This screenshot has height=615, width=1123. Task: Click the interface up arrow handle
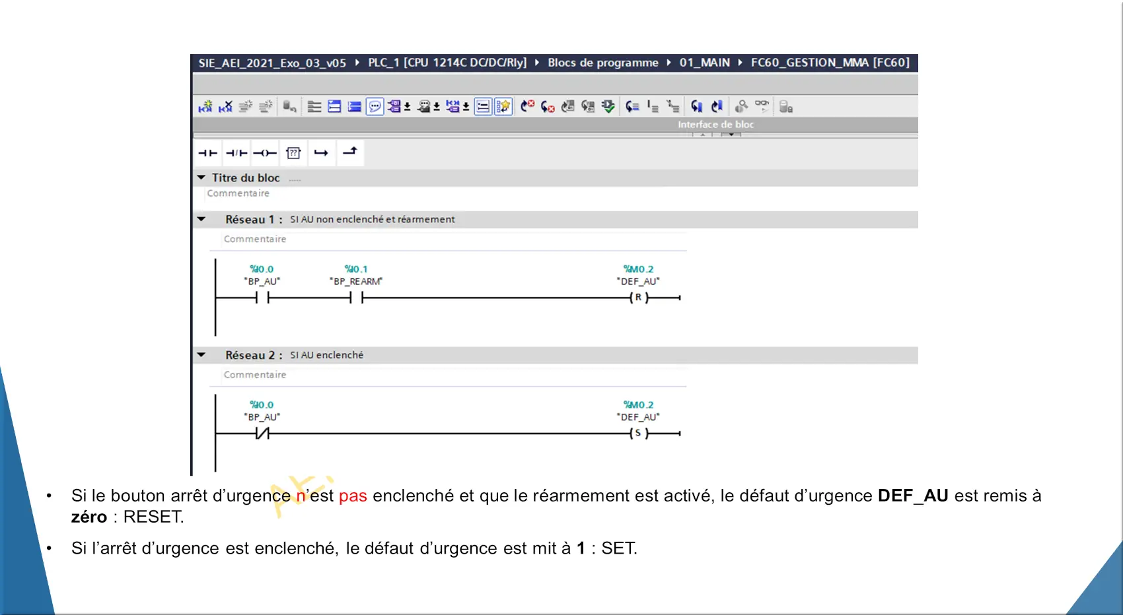coord(703,135)
